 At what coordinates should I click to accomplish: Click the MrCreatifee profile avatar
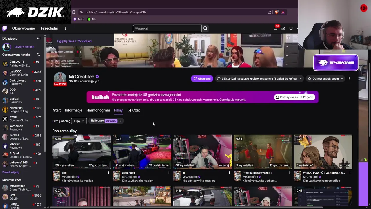click(60, 78)
